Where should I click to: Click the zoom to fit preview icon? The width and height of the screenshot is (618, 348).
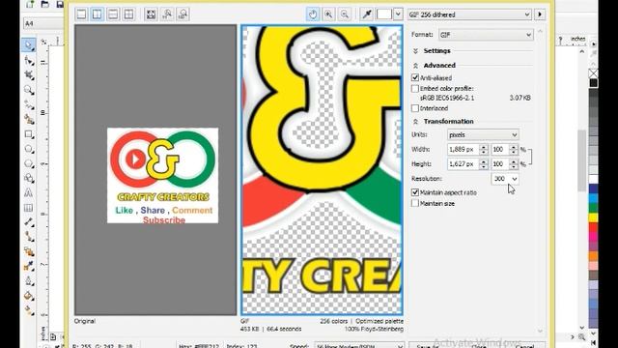(151, 14)
